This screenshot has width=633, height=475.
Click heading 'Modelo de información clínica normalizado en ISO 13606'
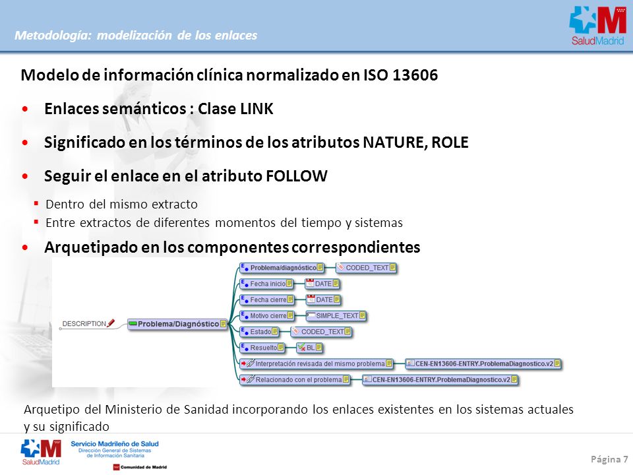pyautogui.click(x=229, y=75)
